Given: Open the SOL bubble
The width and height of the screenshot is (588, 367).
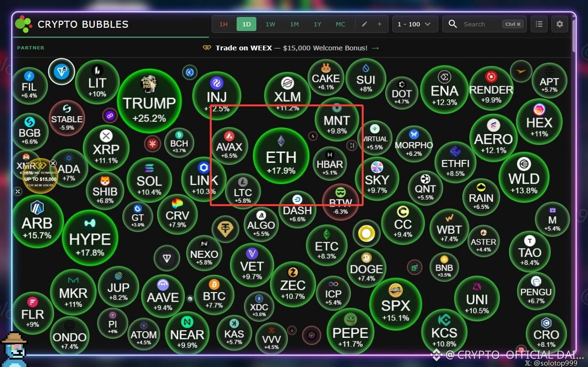Looking at the screenshot, I should (149, 180).
